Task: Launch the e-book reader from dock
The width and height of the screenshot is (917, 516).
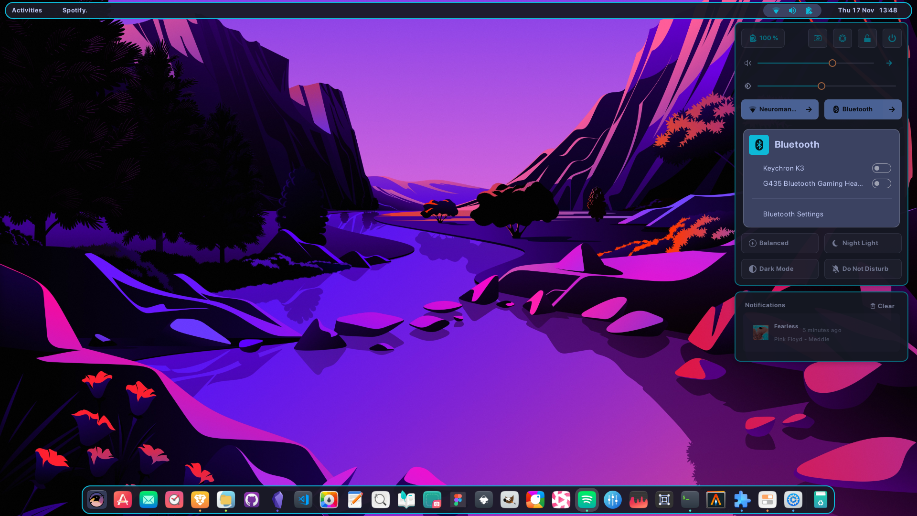Action: click(406, 500)
